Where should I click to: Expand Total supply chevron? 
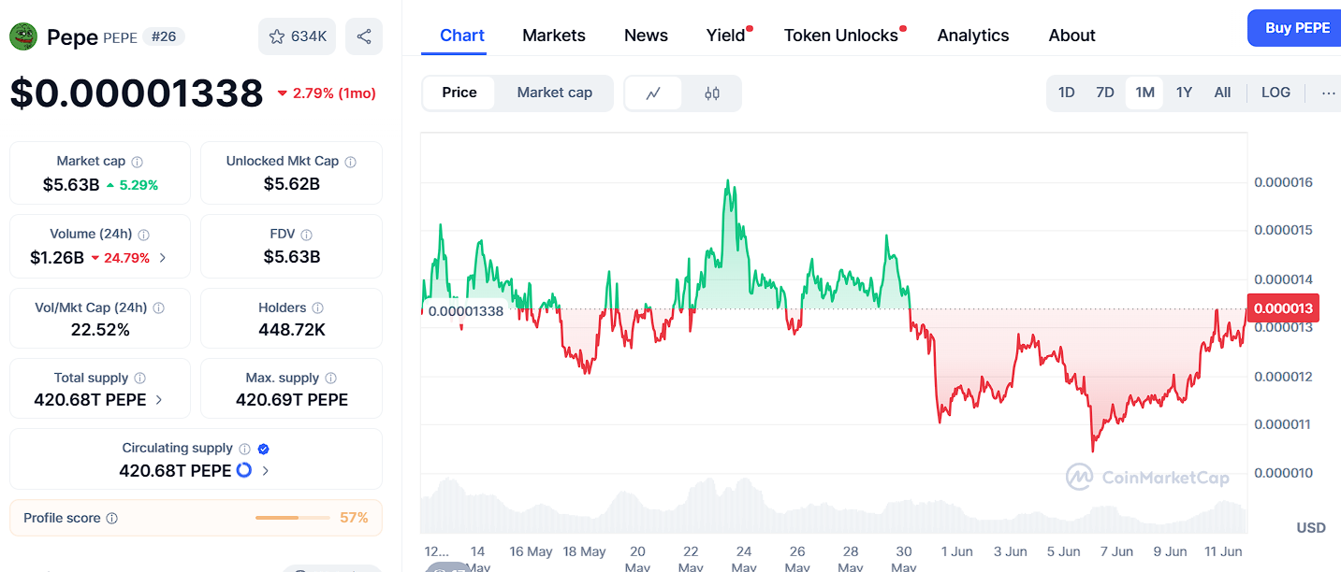159,400
